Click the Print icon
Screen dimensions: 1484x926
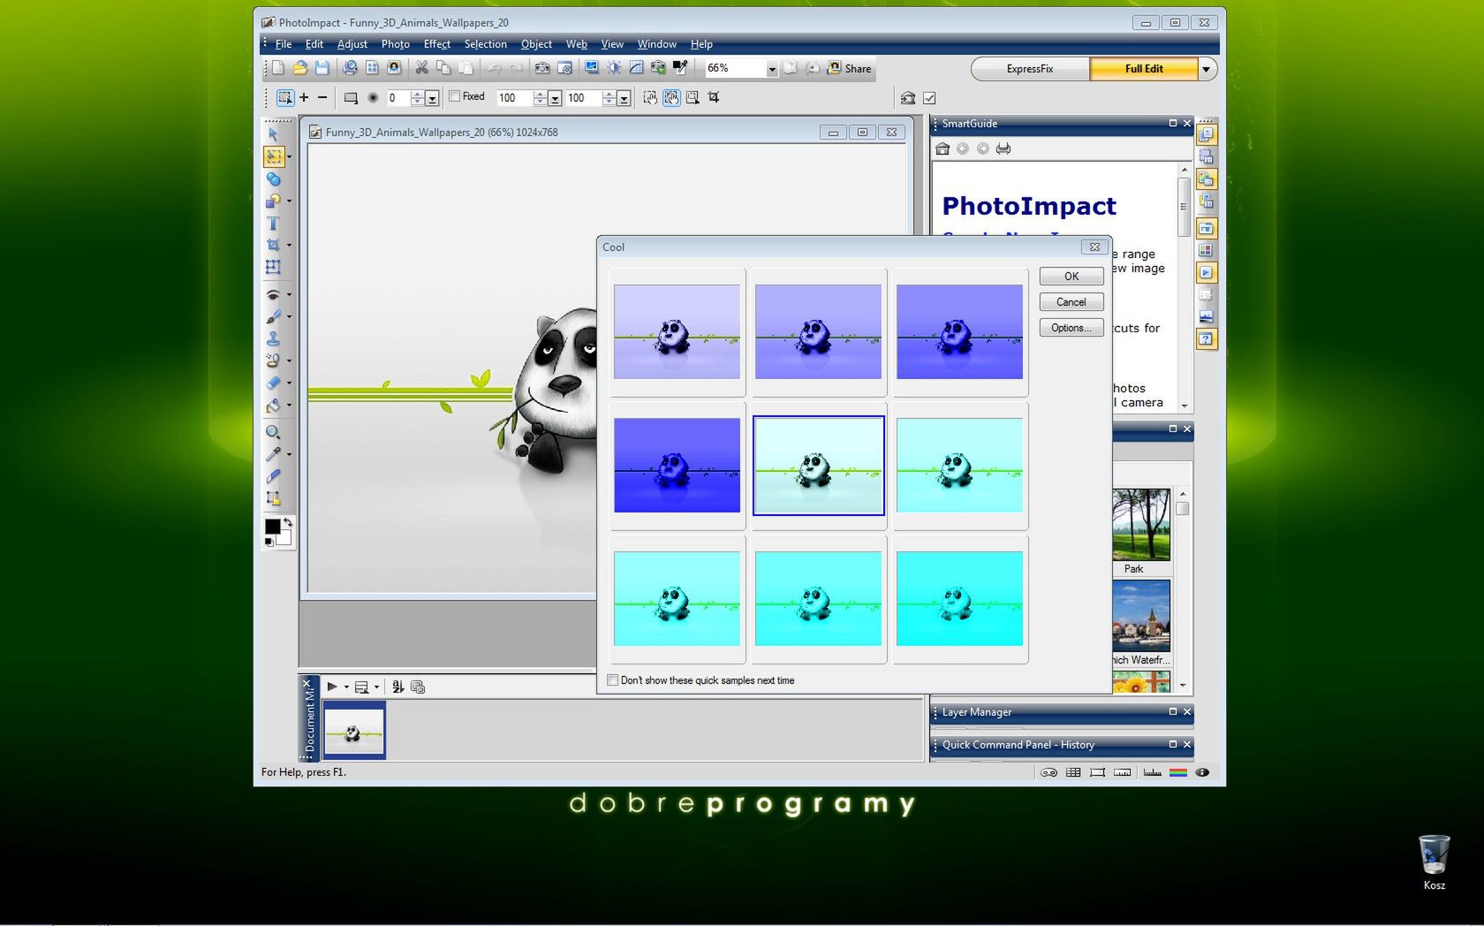(350, 68)
